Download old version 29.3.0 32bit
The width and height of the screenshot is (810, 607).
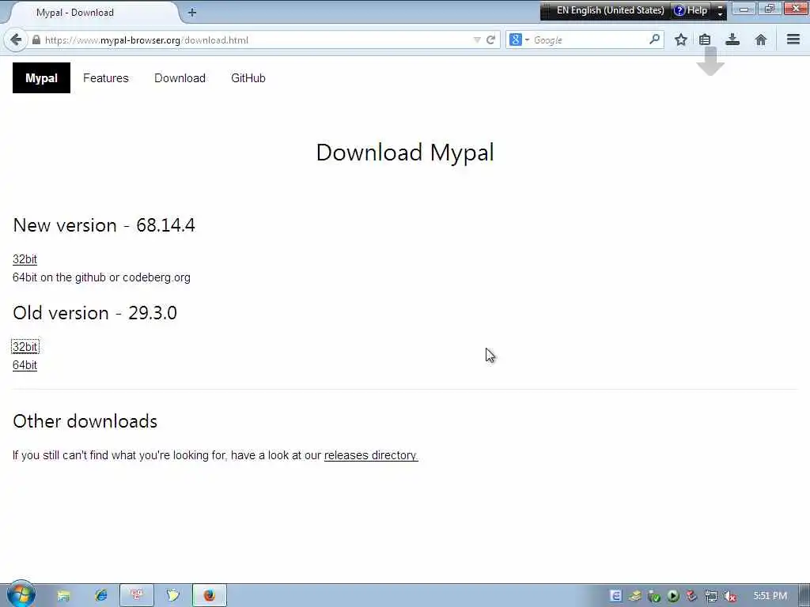point(25,347)
